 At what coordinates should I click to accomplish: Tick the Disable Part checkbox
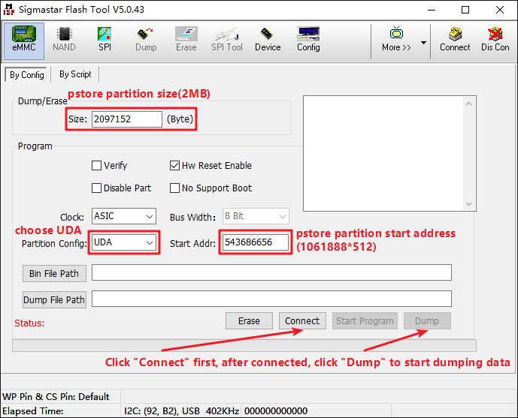pyautogui.click(x=96, y=188)
